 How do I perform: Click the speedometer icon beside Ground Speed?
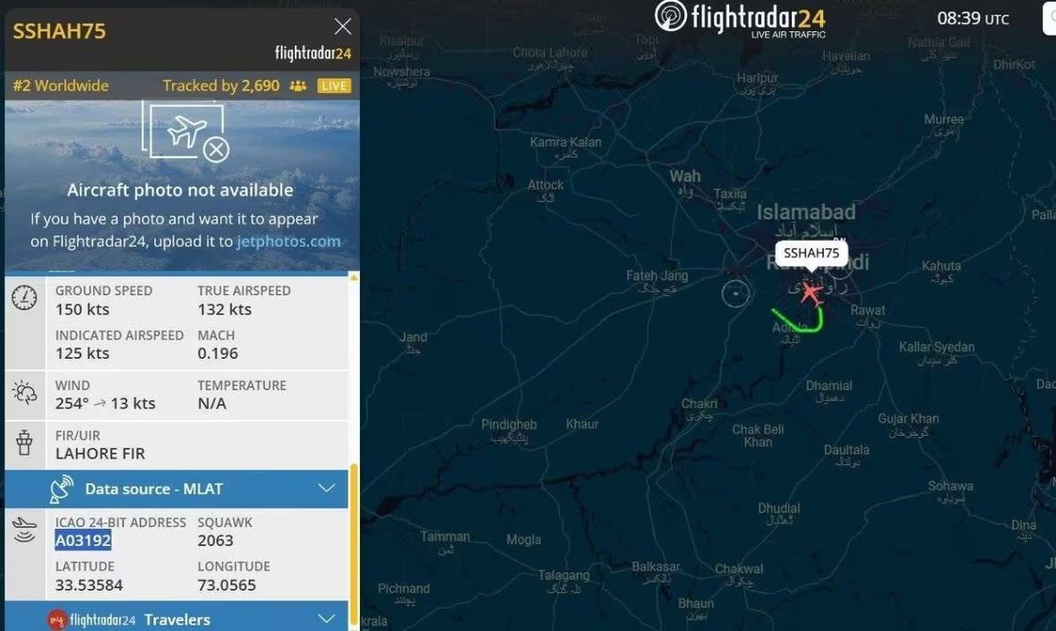(24, 298)
